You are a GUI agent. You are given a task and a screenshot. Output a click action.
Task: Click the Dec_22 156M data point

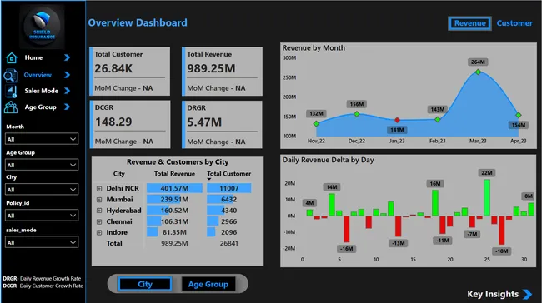click(x=357, y=114)
